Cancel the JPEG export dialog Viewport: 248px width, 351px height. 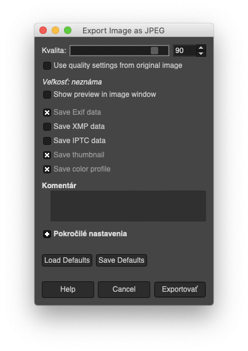tap(124, 289)
